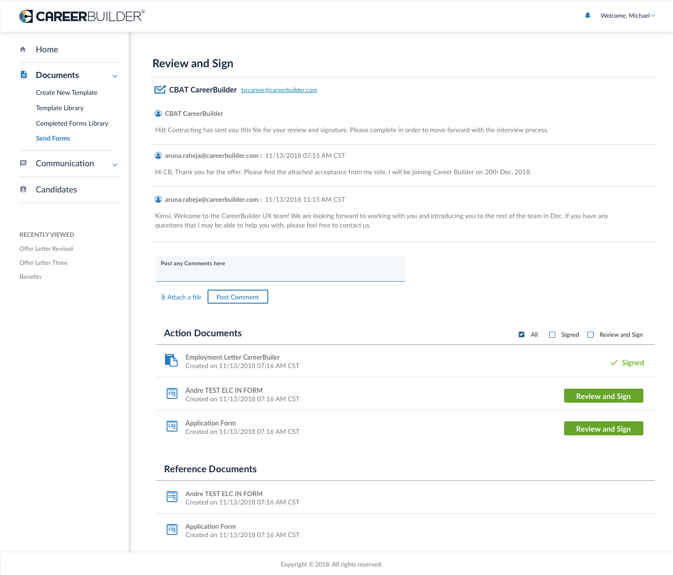Click the Documents file icon in sidebar
The height and width of the screenshot is (575, 673).
click(x=24, y=74)
